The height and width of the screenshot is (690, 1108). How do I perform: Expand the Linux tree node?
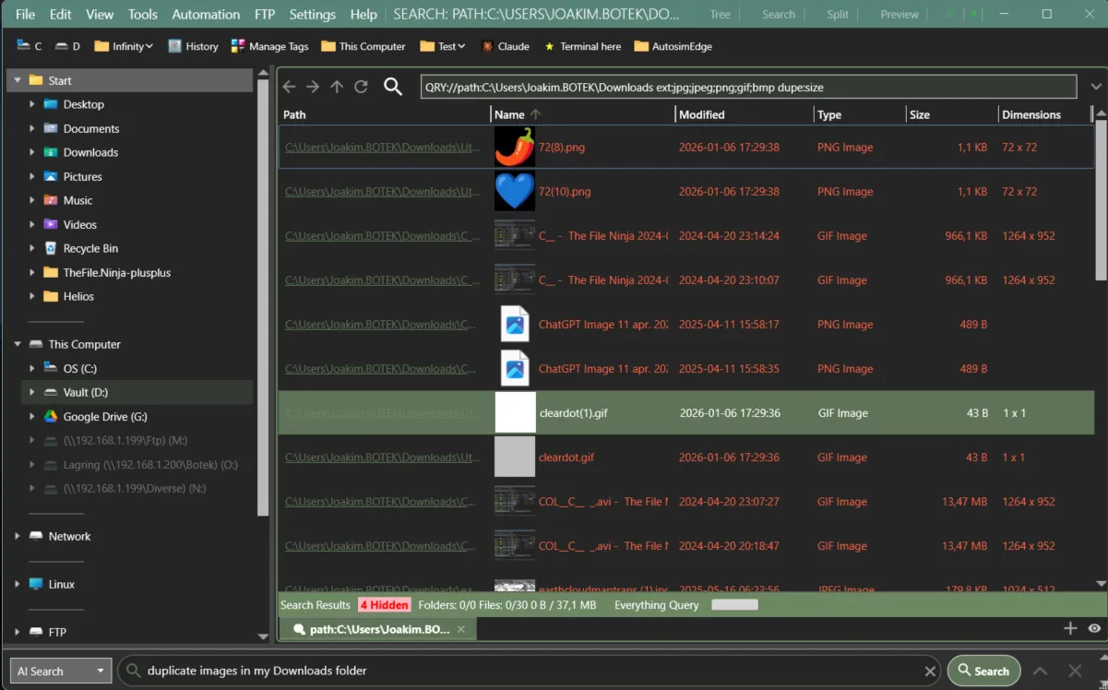[x=18, y=584]
